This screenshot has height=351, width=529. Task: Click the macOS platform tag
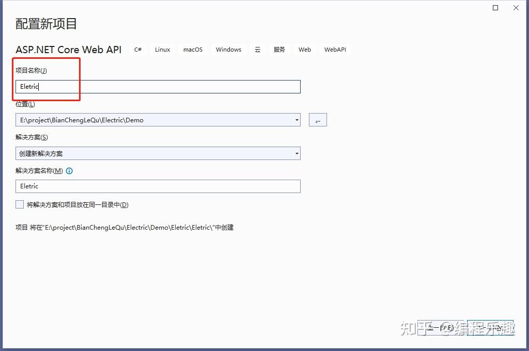pyautogui.click(x=193, y=49)
